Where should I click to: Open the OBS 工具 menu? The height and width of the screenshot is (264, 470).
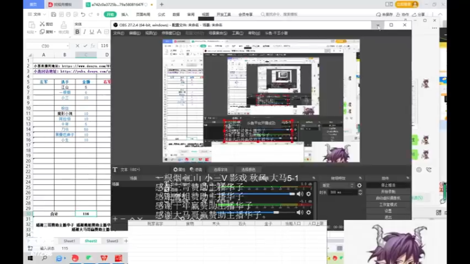(x=237, y=33)
